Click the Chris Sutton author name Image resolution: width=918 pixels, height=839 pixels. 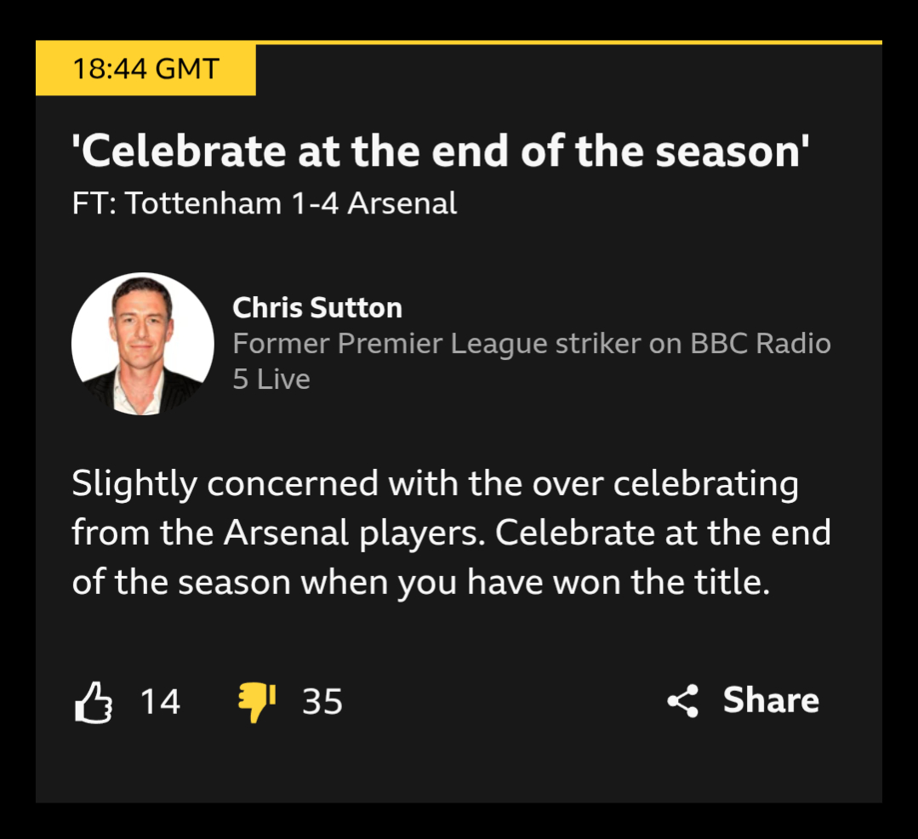(317, 307)
